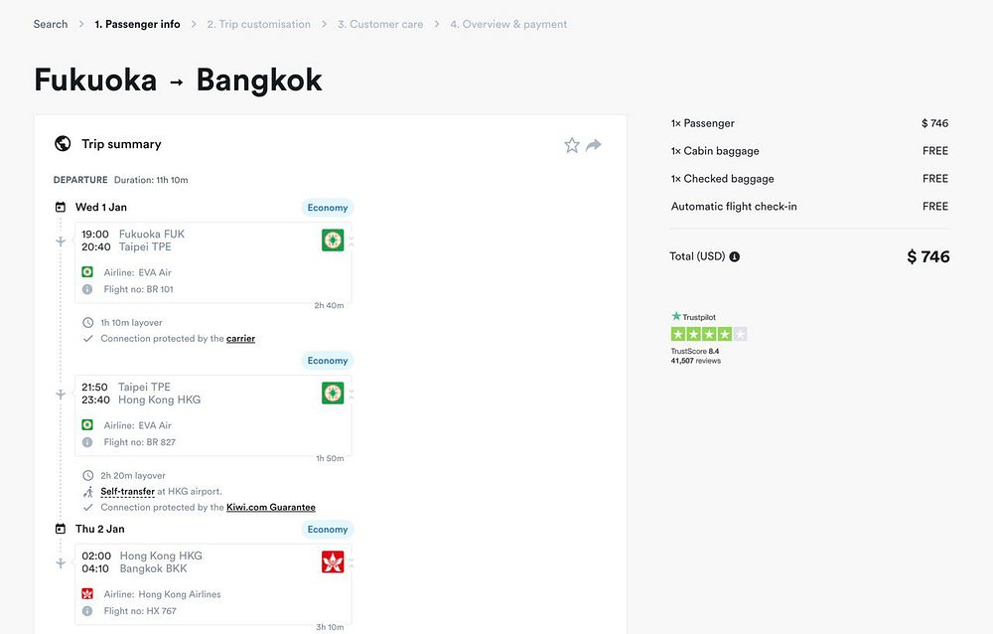The image size is (993, 634).
Task: Click the Economy badge for Thu 2 Jan flight
Action: pyautogui.click(x=327, y=530)
